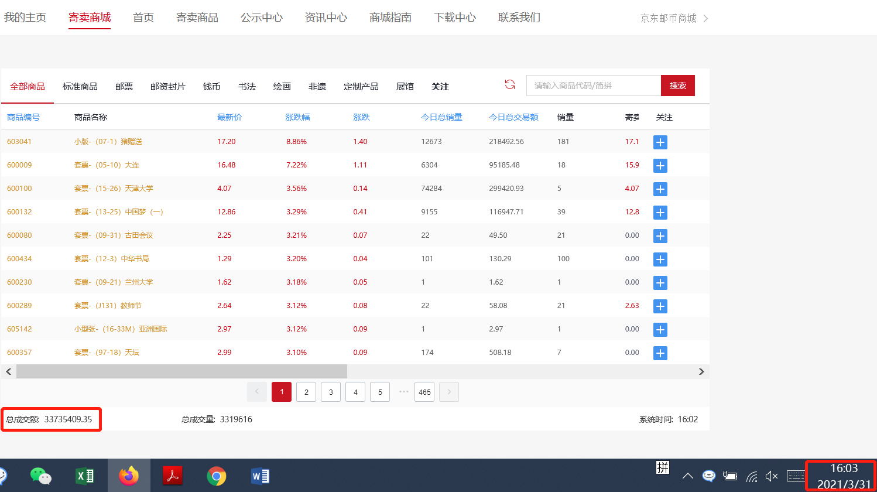Add 600434 中华书局 to watchlist
877x492 pixels.
tap(660, 259)
